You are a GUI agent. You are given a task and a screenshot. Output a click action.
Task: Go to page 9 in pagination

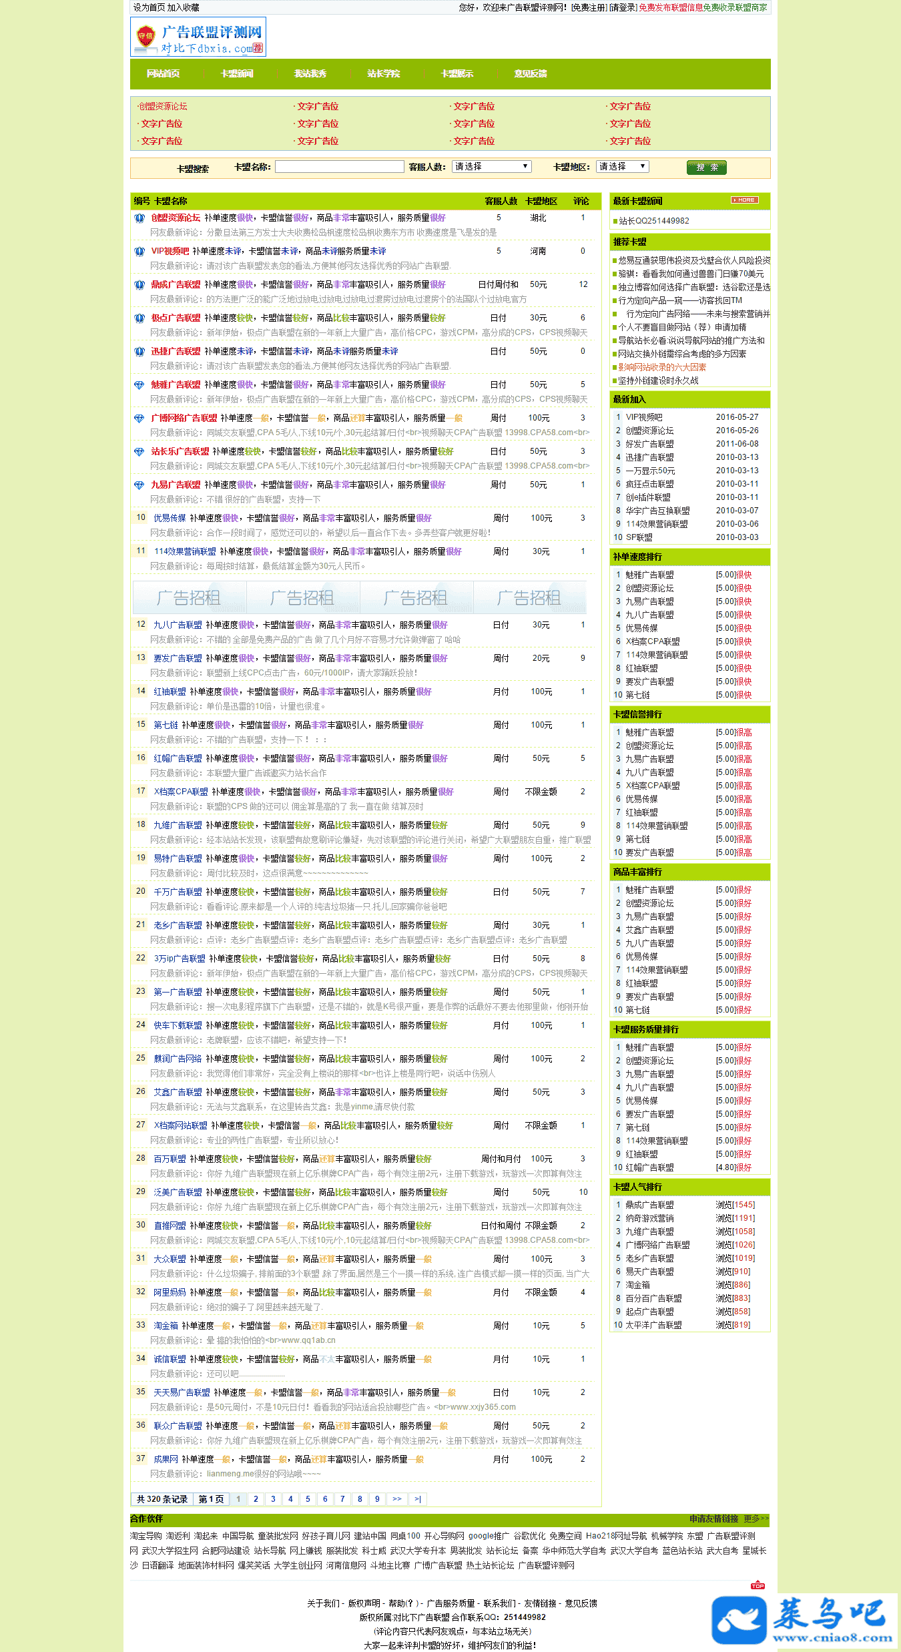(x=377, y=1499)
